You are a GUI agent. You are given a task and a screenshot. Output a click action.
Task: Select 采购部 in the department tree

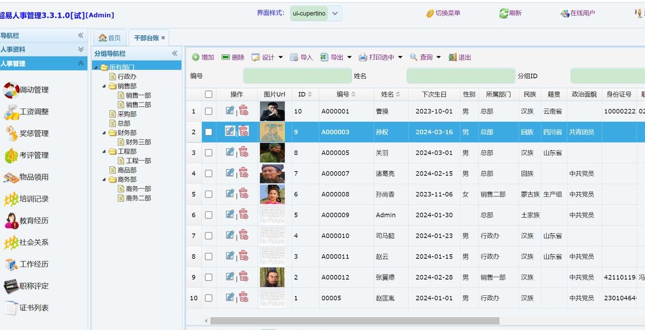click(x=127, y=114)
